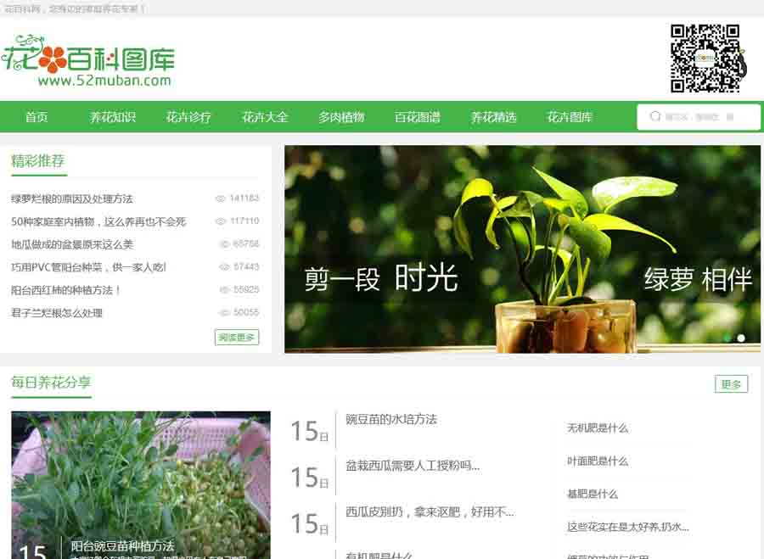The width and height of the screenshot is (764, 559).
Task: Open the 多肉植物 nav item
Action: point(341,117)
